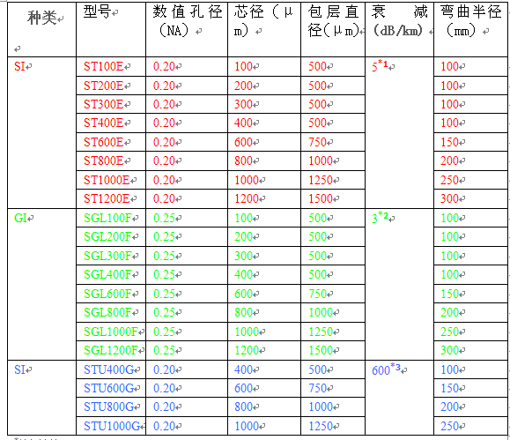
Task: Select the 包层直径 header cell
Action: [333, 29]
